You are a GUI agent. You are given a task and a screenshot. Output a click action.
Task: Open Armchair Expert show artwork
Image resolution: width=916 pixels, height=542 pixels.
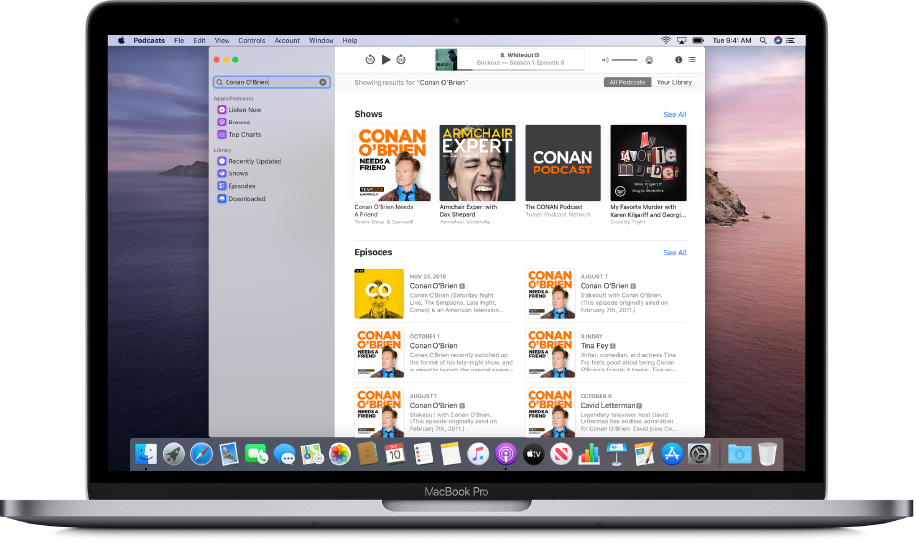(x=478, y=163)
